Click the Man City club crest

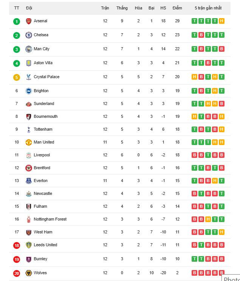(29, 49)
